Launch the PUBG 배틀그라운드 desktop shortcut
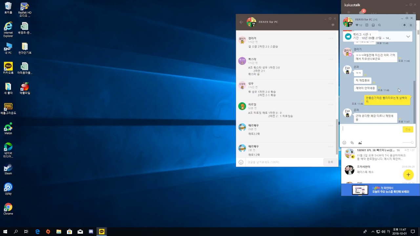The height and width of the screenshot is (236, 420). [8, 108]
